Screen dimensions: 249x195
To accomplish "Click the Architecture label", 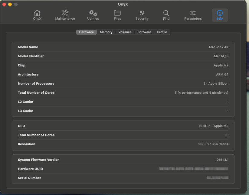I will point(28,74).
